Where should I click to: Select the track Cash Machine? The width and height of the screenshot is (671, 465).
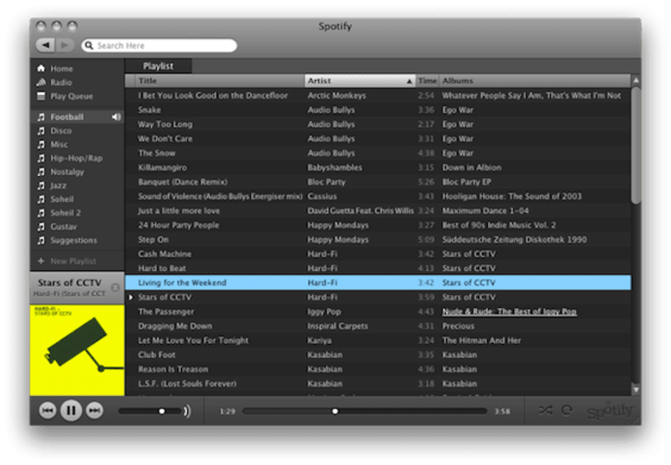click(x=377, y=254)
